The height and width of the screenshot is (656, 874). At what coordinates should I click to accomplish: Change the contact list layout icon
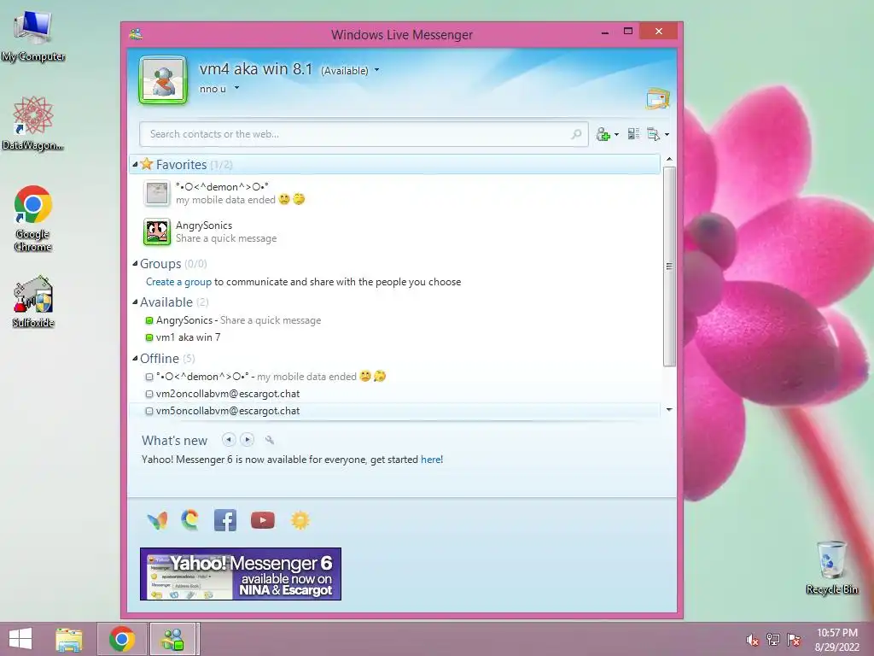[633, 134]
